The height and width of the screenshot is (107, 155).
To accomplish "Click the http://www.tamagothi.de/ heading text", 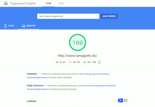I will (x=77, y=56).
